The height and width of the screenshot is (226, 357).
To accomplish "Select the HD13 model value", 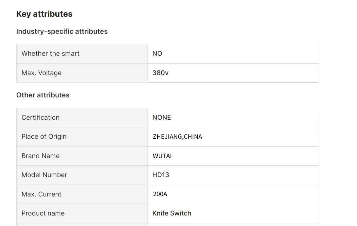I will click(161, 175).
